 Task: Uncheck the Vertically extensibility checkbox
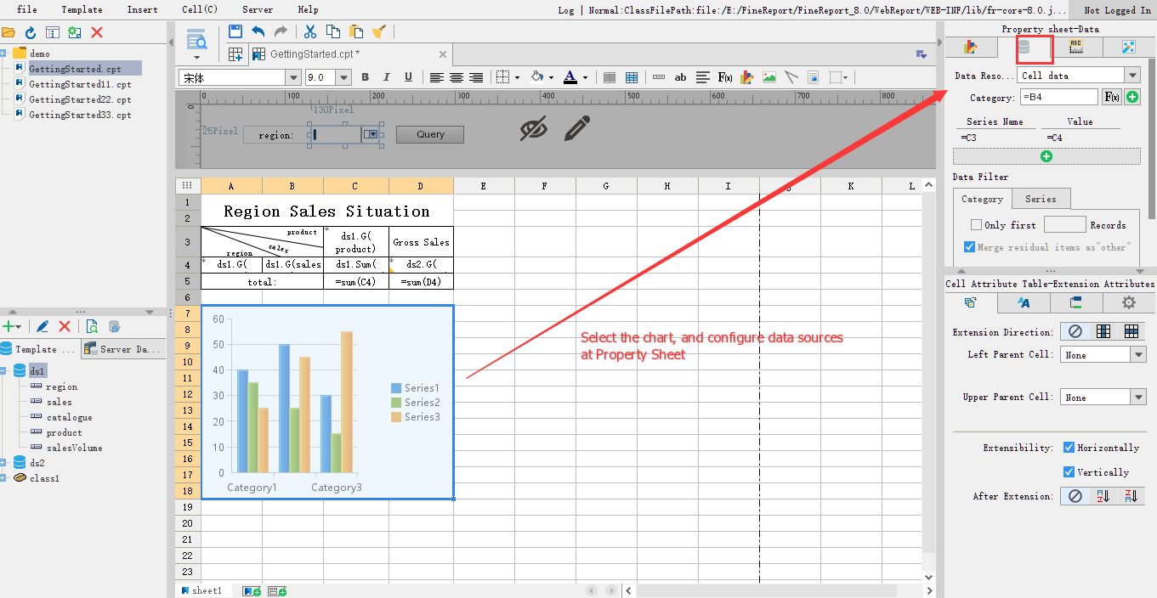coord(1069,472)
